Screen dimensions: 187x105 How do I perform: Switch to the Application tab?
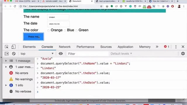[125, 47]
